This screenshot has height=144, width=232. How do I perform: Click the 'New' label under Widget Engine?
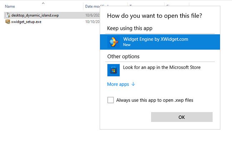coord(127,45)
